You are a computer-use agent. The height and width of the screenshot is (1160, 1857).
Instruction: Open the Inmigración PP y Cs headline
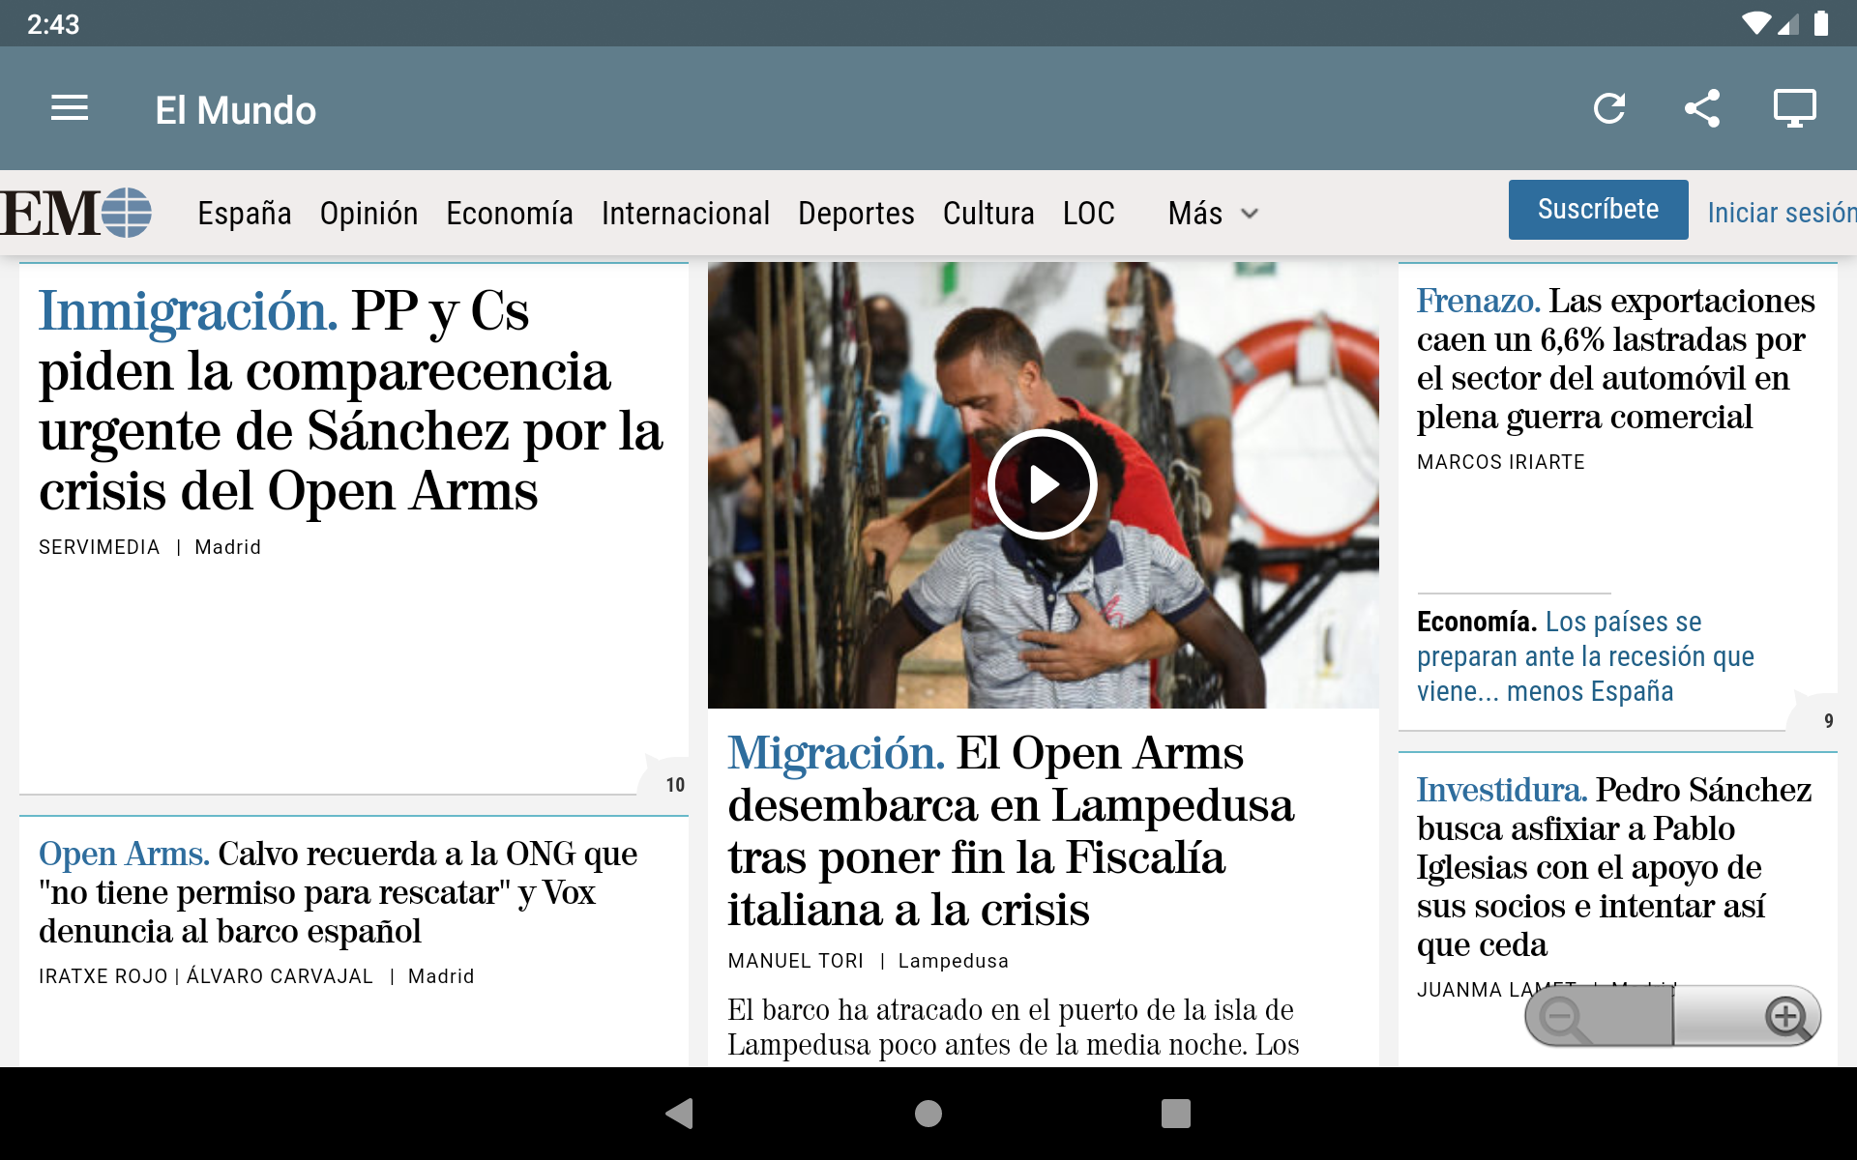tap(350, 400)
